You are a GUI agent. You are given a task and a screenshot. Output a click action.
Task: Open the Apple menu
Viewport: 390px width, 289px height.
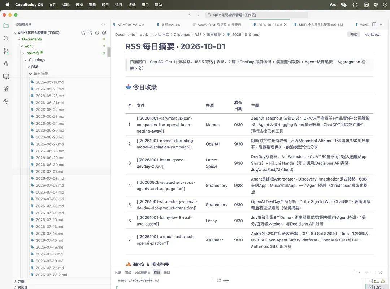(x=8, y=5)
